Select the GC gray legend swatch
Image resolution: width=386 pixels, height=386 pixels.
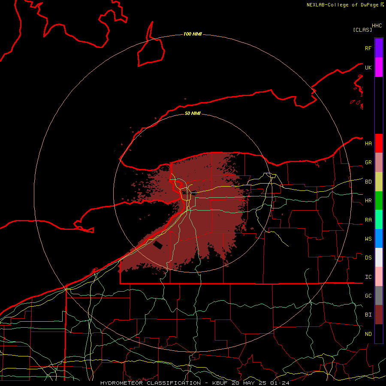coord(379,296)
